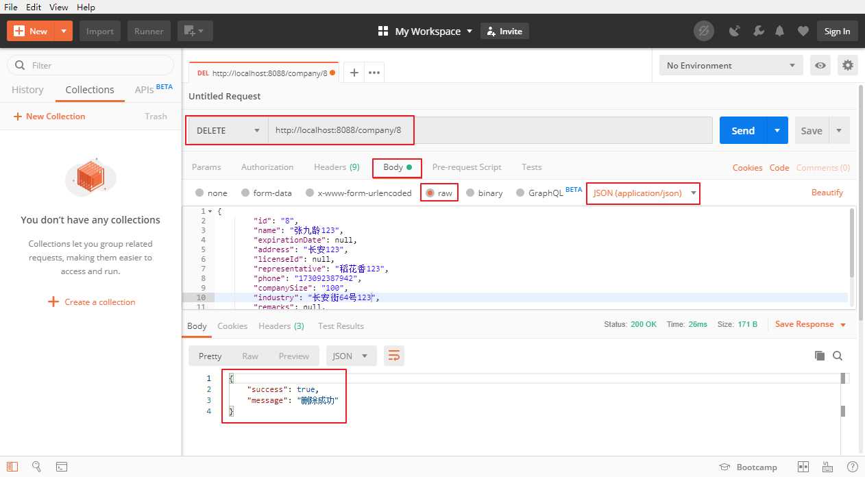Click the Beautify link
Image resolution: width=865 pixels, height=477 pixels.
pos(827,193)
